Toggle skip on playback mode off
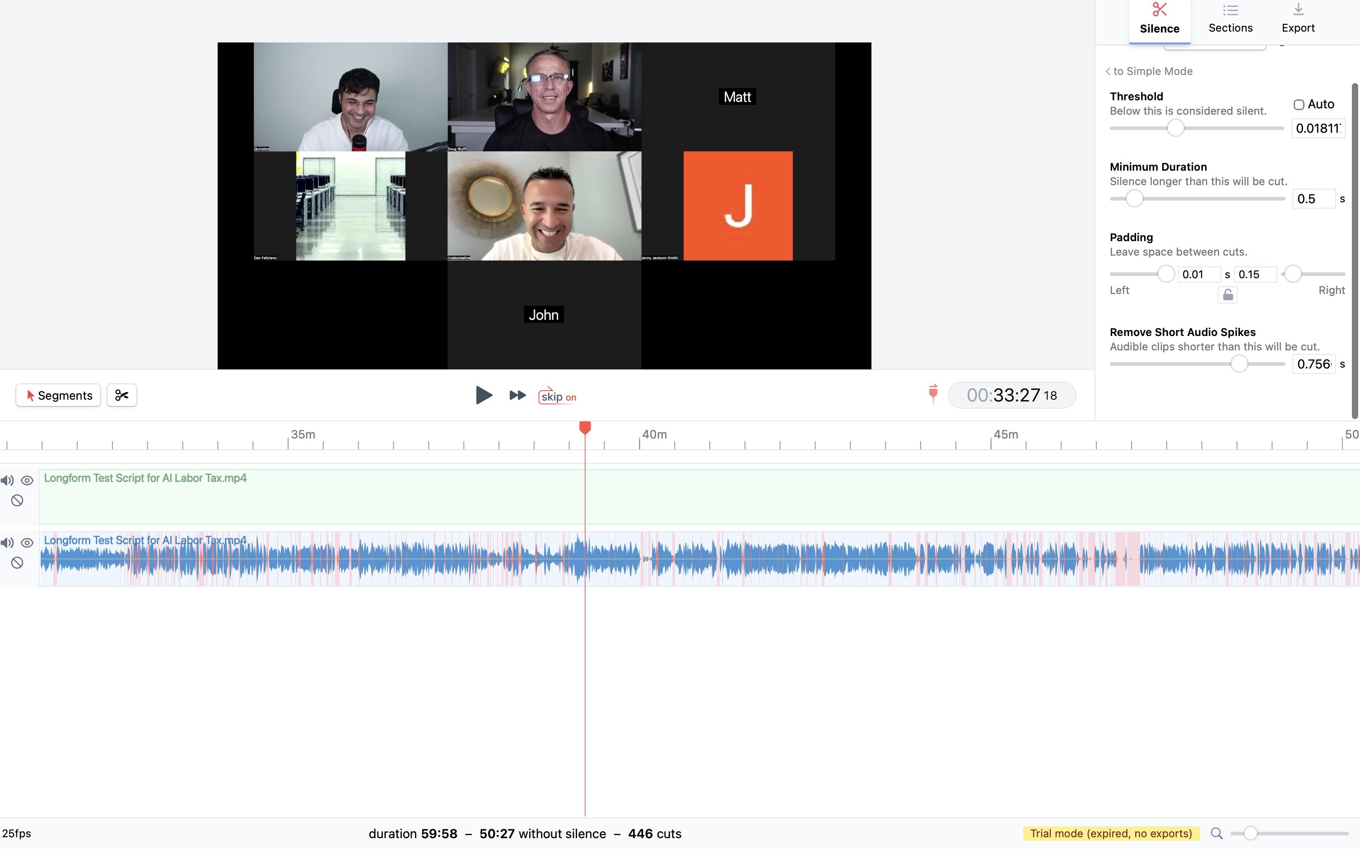Screen dimensions: 1360x849 pos(556,396)
